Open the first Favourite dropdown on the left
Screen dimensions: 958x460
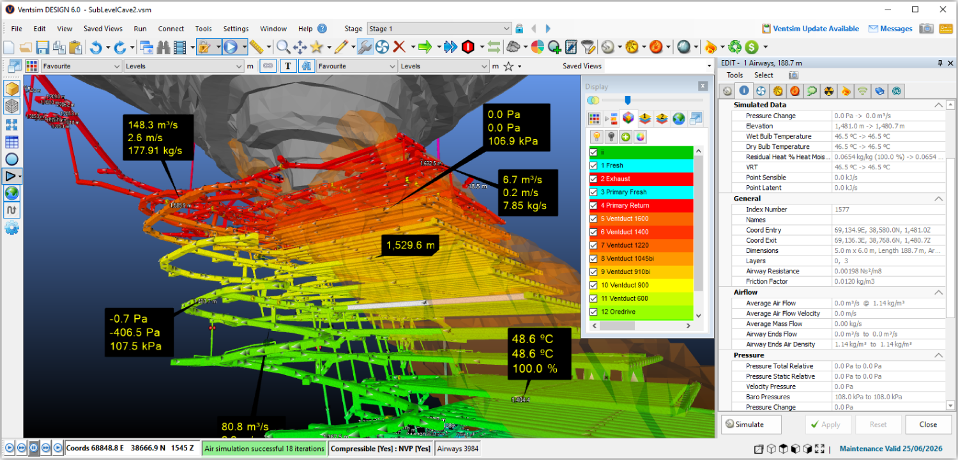click(81, 66)
